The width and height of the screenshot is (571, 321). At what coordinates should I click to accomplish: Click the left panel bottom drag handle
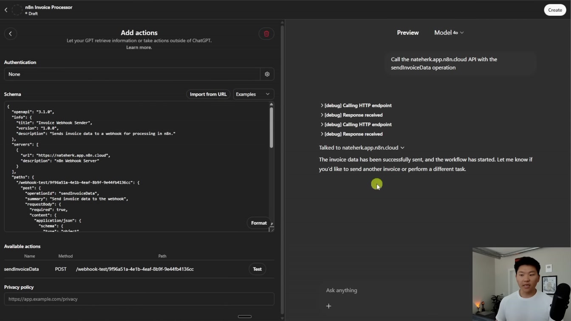[x=245, y=317]
